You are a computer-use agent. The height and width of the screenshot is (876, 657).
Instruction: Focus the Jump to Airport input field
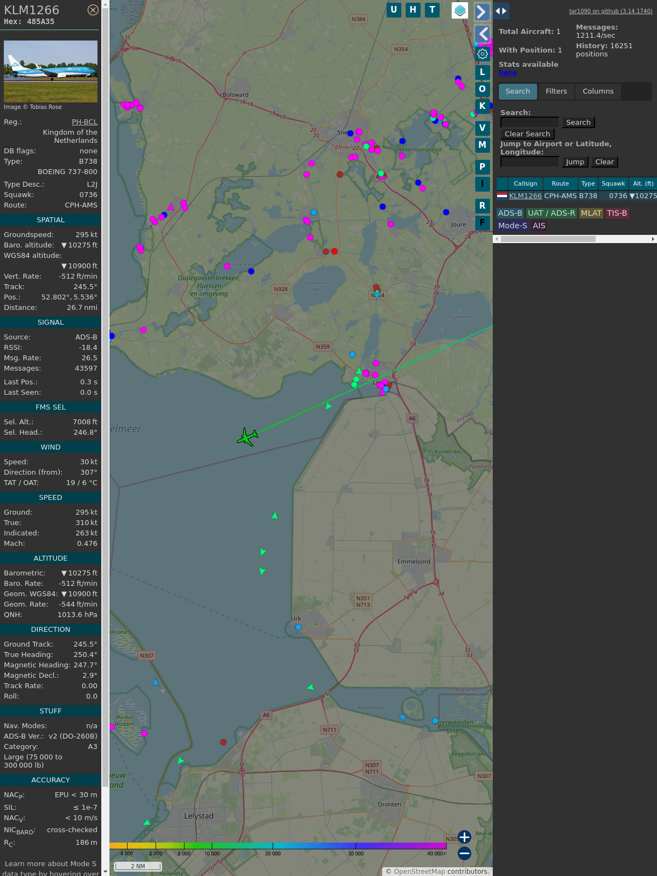pos(529,162)
